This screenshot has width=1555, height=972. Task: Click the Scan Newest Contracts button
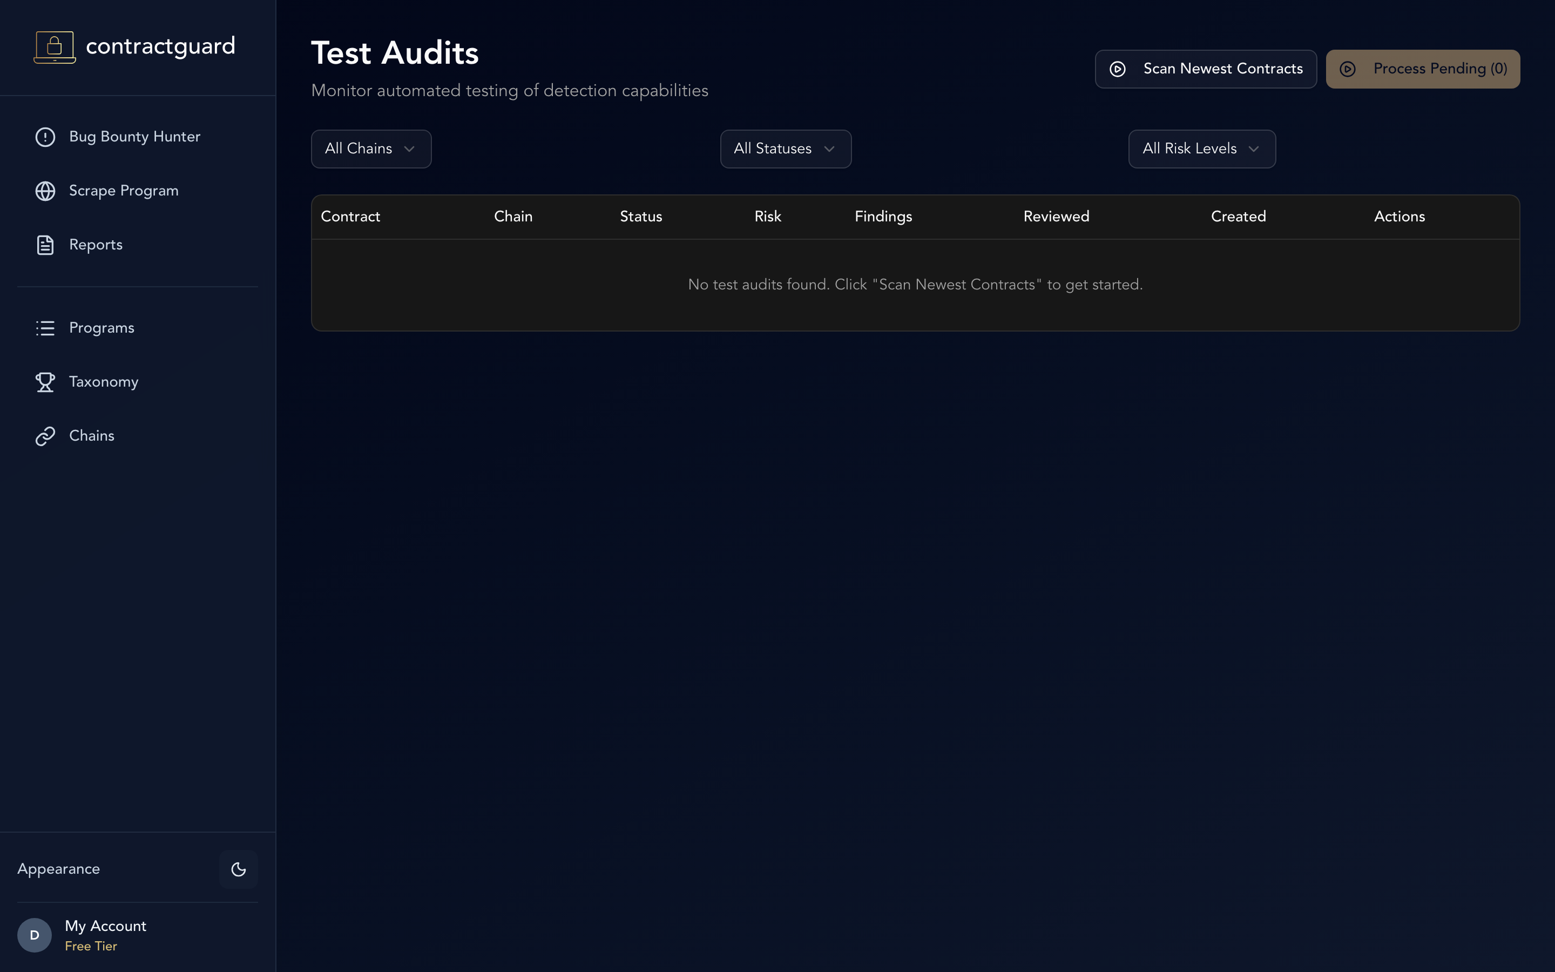(x=1206, y=69)
